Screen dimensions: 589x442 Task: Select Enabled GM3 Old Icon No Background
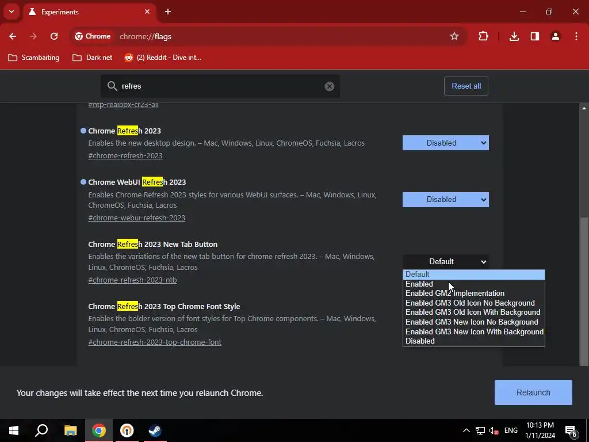(474, 303)
